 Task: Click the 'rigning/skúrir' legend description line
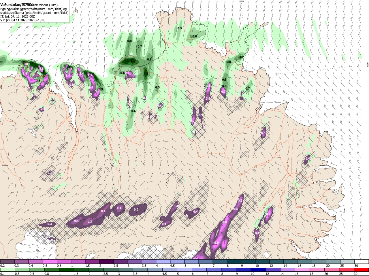33,9
